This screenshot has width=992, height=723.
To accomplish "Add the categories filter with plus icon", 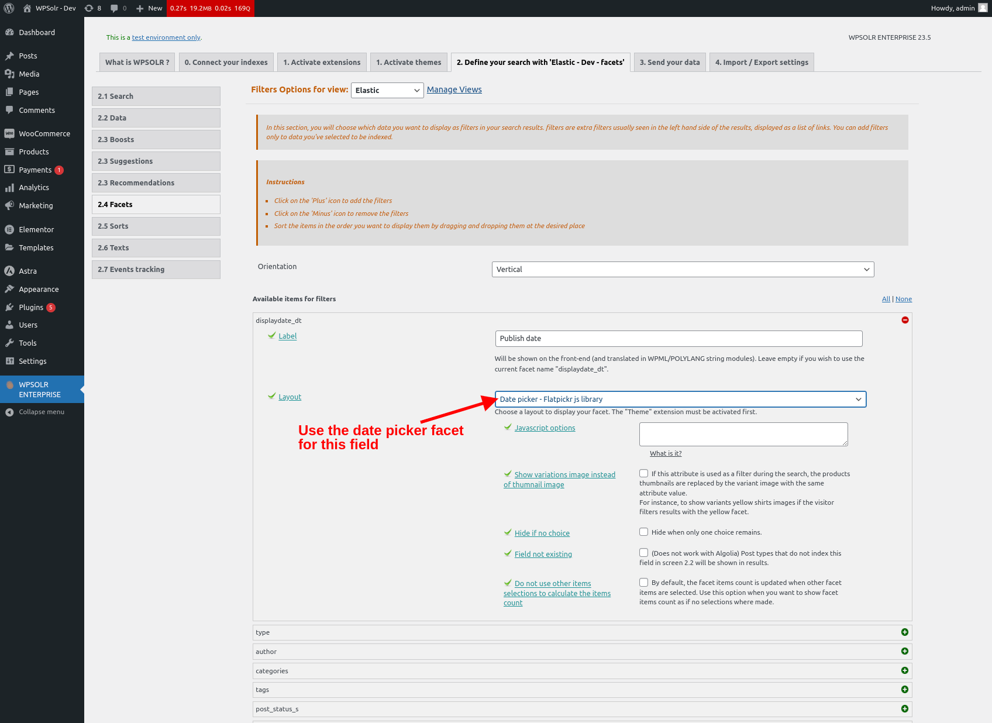I will [x=905, y=670].
